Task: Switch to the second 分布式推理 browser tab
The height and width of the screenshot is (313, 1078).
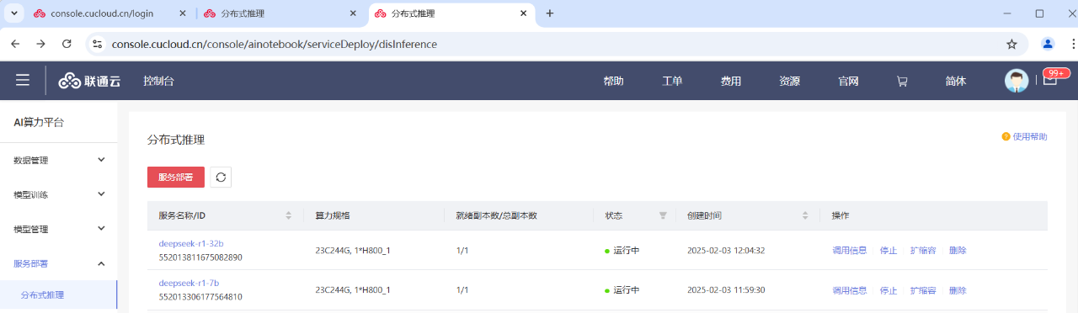Action: tap(281, 13)
